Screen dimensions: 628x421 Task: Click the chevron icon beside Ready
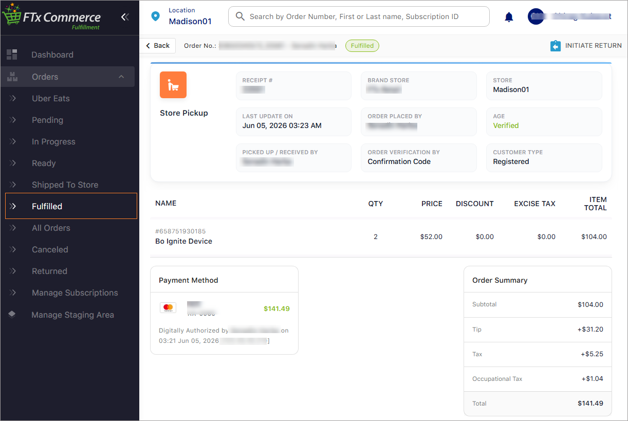point(13,163)
